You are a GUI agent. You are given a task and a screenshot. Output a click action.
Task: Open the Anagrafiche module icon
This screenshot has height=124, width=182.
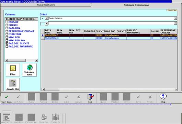tap(7, 117)
